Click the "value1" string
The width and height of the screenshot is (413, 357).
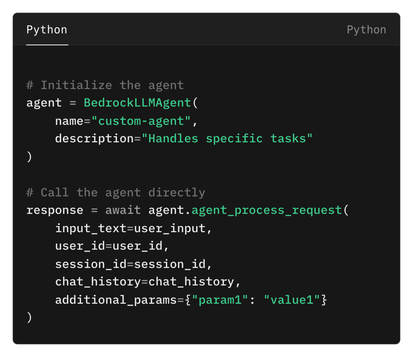[292, 300]
